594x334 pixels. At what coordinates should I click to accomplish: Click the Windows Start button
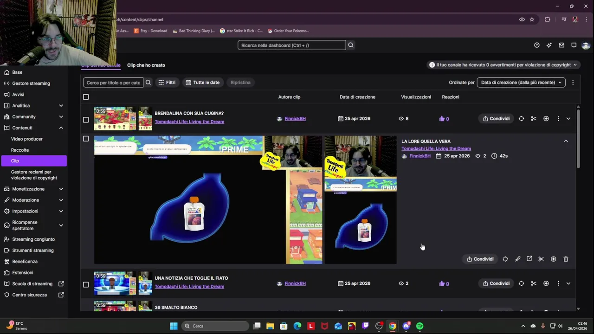tap(174, 326)
